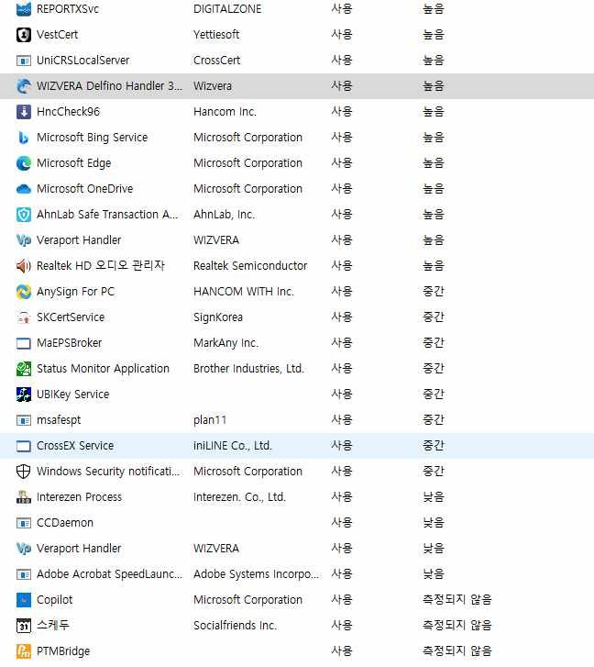Click the Interezen Process name
The image size is (594, 667).
point(79,497)
